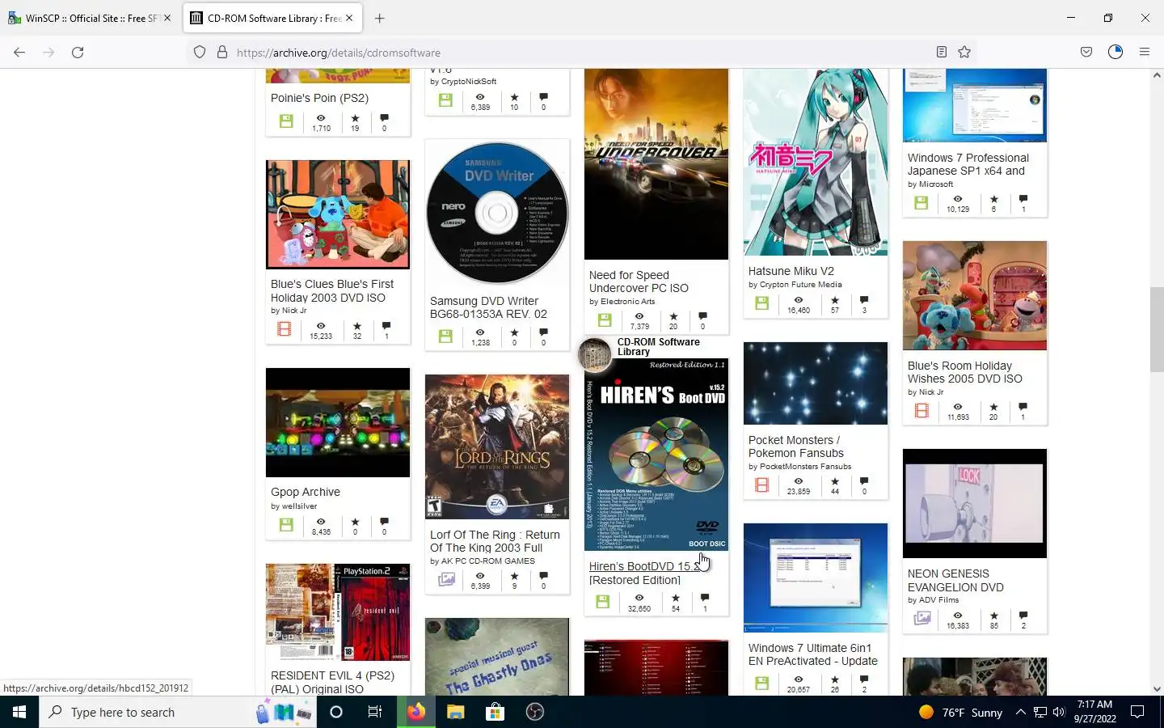Viewport: 1164px width, 728px height.
Task: Click the software icon under Windows 7 Professional Japanese
Action: click(921, 203)
